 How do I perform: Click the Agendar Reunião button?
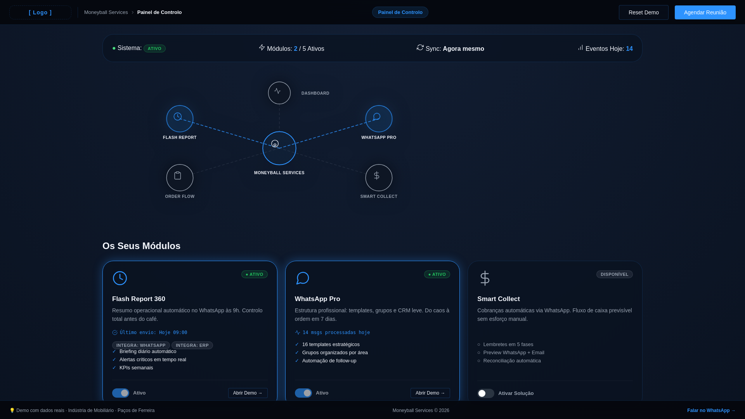pos(705,12)
